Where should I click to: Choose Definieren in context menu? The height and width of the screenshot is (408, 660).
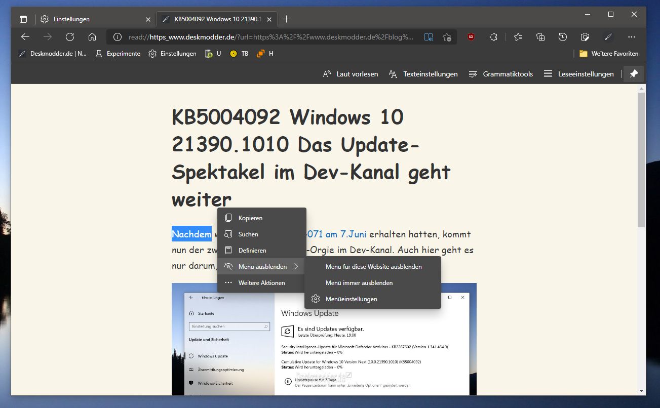(262, 251)
